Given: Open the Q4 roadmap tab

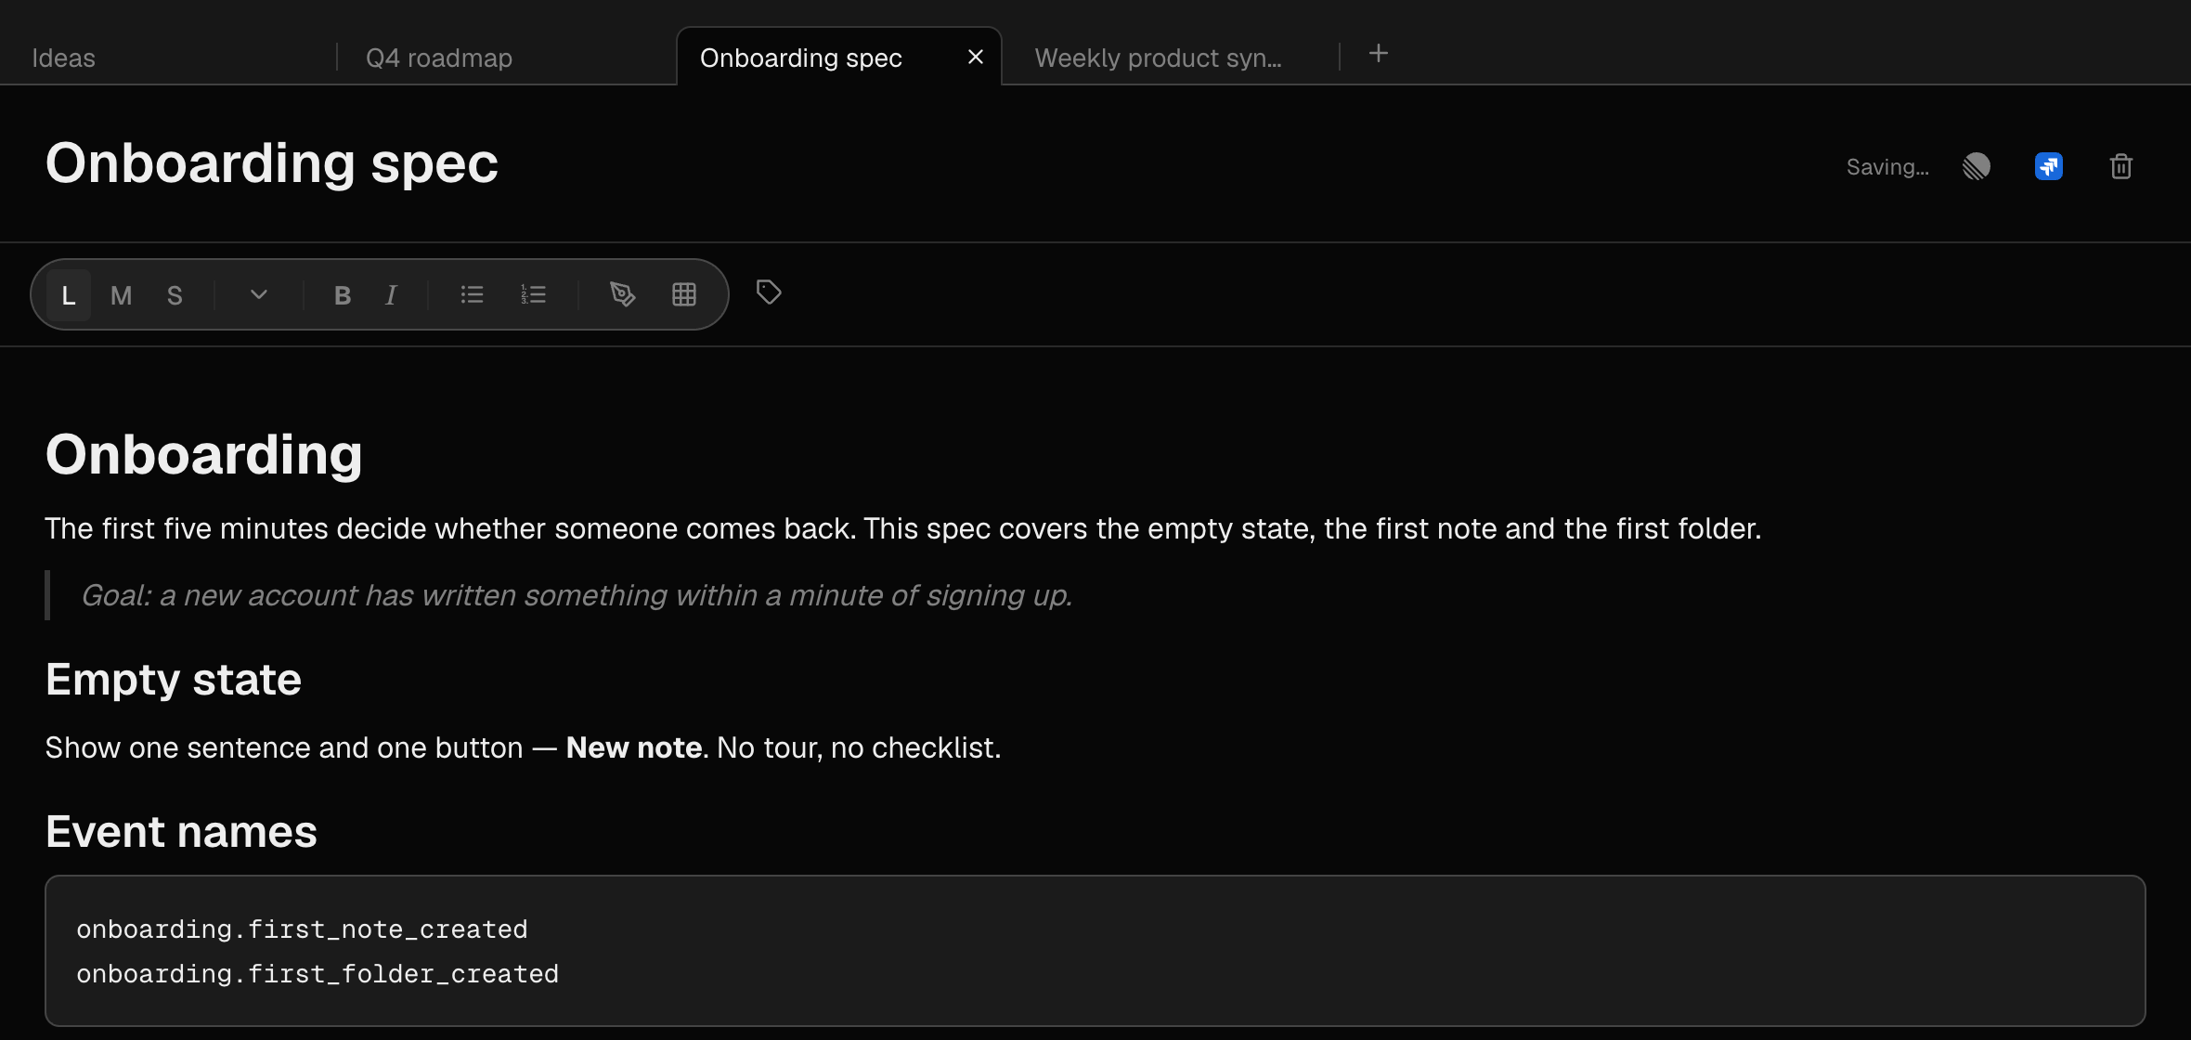Looking at the screenshot, I should (439, 58).
